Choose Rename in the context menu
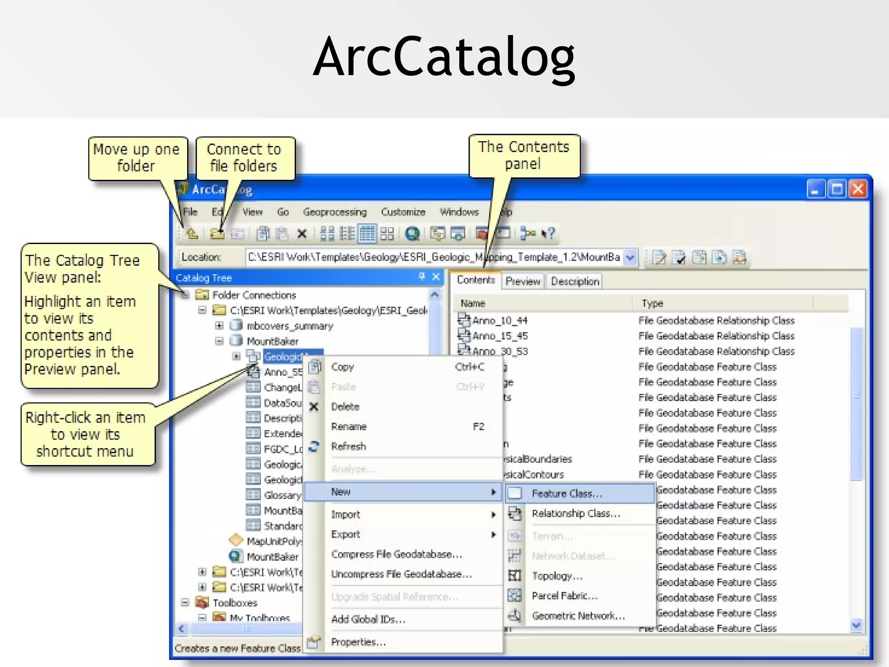This screenshot has height=667, width=889. click(404, 426)
